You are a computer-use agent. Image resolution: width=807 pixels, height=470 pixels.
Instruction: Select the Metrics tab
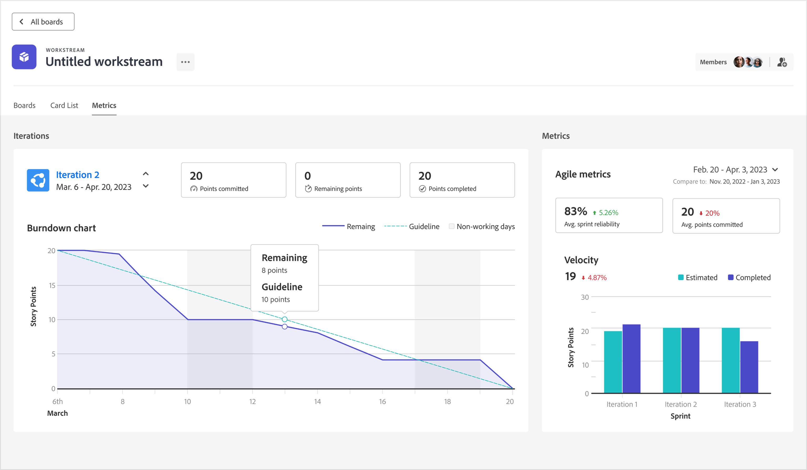point(104,105)
